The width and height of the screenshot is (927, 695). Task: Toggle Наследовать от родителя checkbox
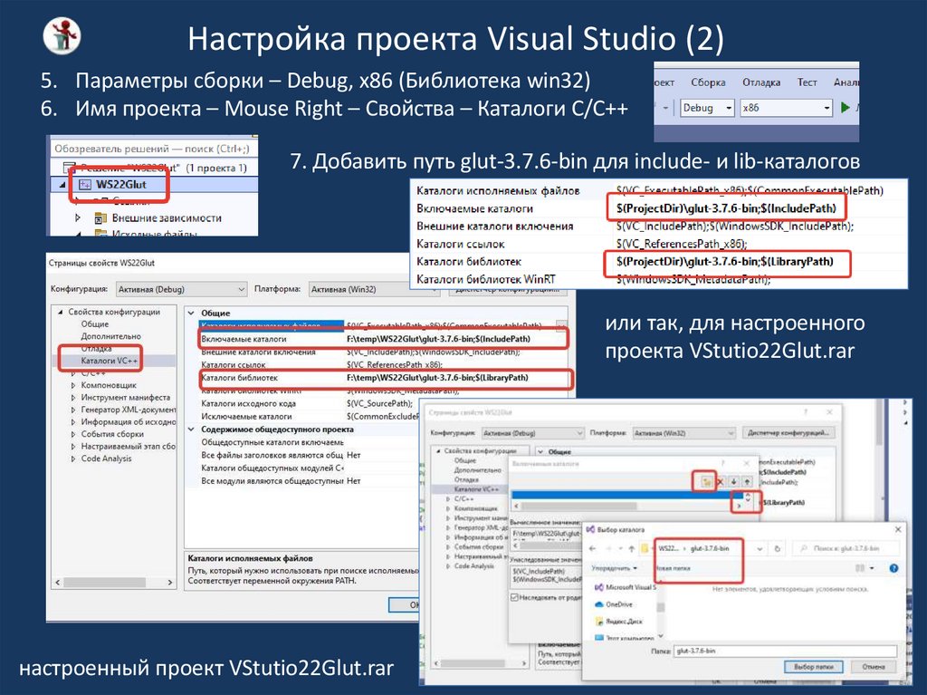[514, 597]
